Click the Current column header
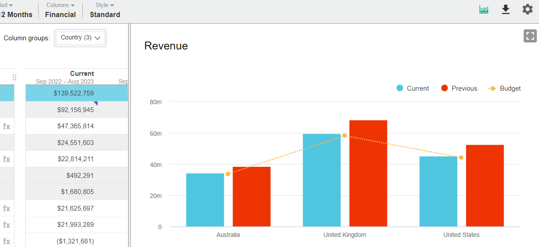The width and height of the screenshot is (539, 247). [82, 74]
